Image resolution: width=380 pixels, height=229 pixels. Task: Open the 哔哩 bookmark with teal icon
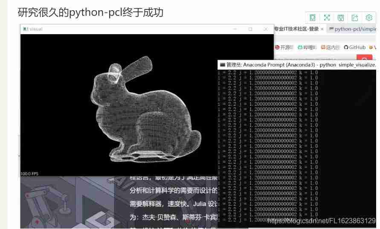click(x=307, y=47)
